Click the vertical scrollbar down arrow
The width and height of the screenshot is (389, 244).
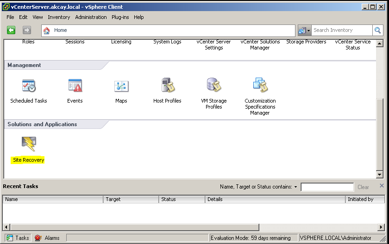click(x=380, y=175)
